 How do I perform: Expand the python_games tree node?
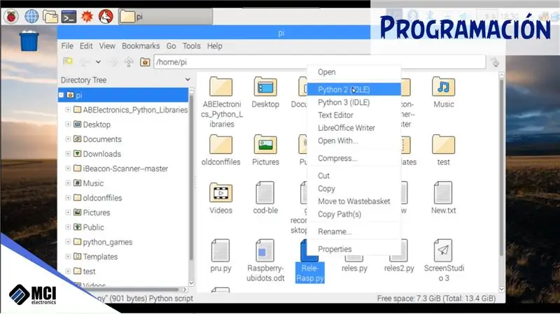click(68, 241)
